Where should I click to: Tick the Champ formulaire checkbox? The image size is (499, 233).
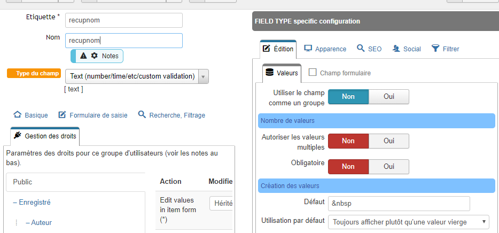tap(313, 72)
